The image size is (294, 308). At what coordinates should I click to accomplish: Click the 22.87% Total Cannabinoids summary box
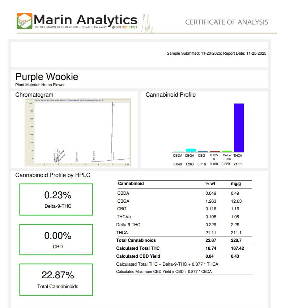56,279
